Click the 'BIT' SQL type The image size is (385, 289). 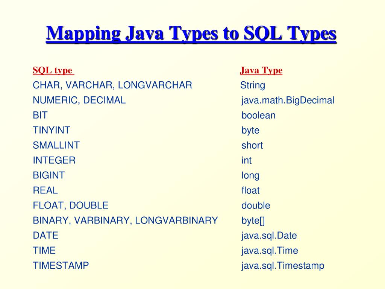40,115
